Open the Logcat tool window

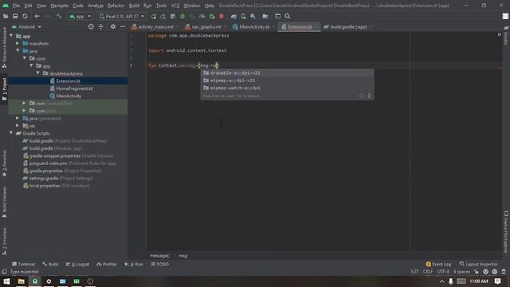click(77, 264)
